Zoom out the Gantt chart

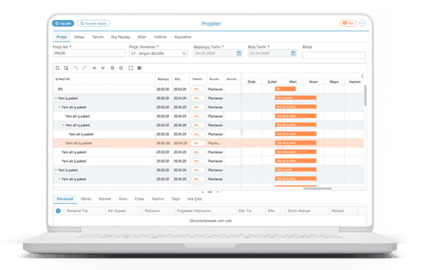[121, 68]
